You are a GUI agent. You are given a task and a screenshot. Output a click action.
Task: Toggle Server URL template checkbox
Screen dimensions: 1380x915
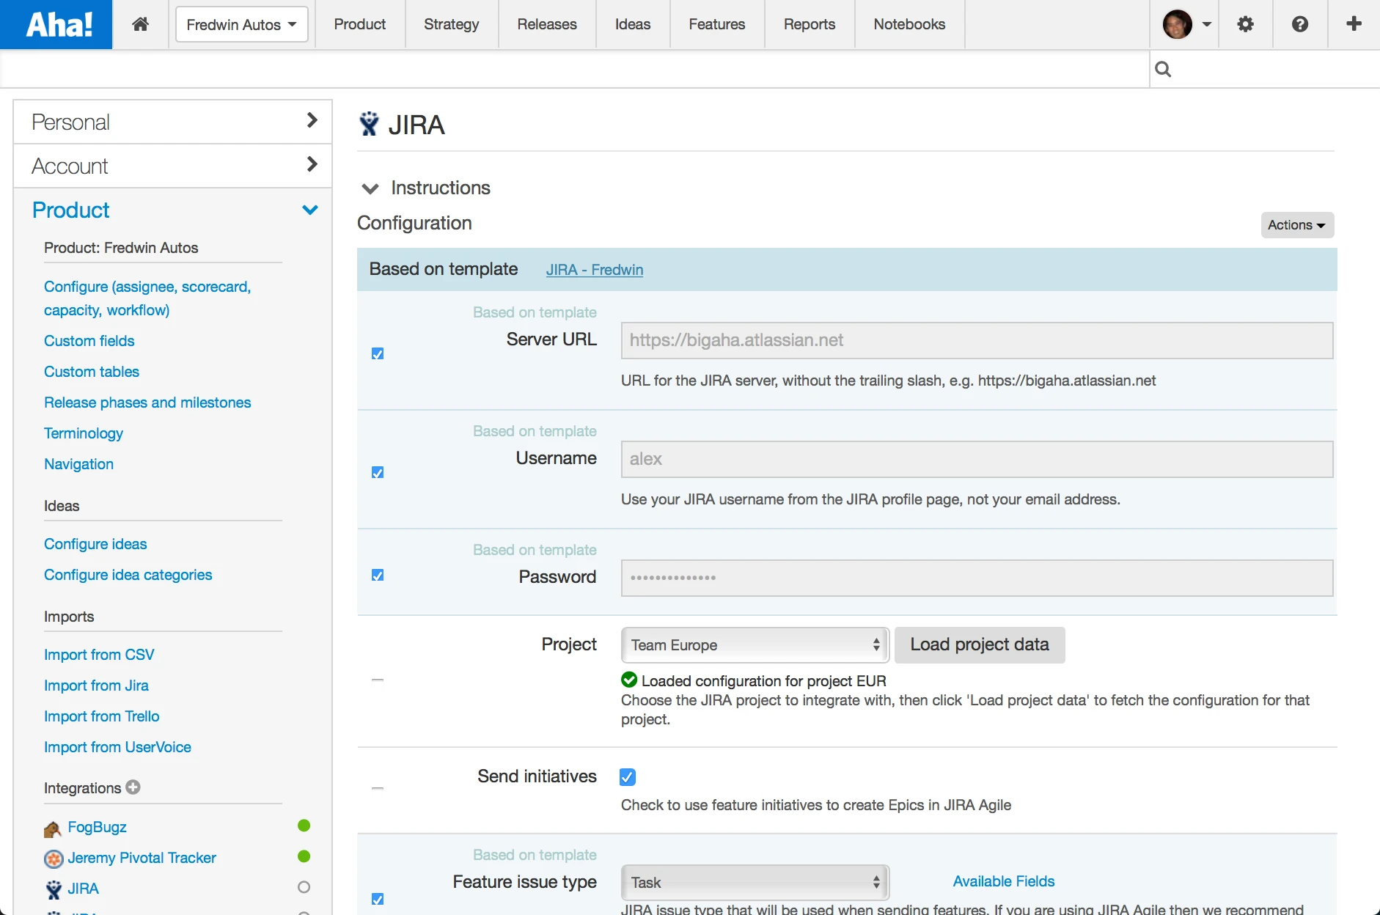click(378, 353)
